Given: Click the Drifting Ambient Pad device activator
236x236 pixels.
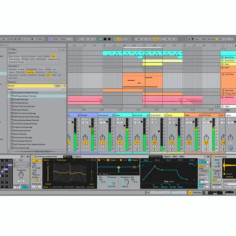Looking at the screenshot, I should tap(33, 157).
